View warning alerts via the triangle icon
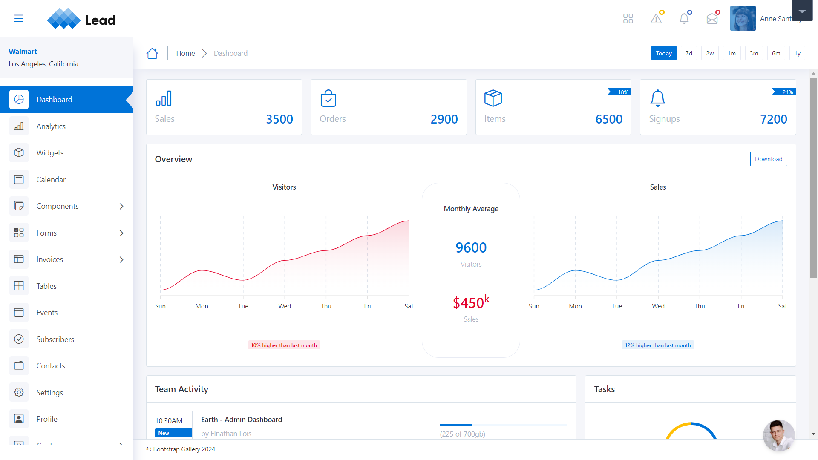The width and height of the screenshot is (818, 460). coord(656,18)
